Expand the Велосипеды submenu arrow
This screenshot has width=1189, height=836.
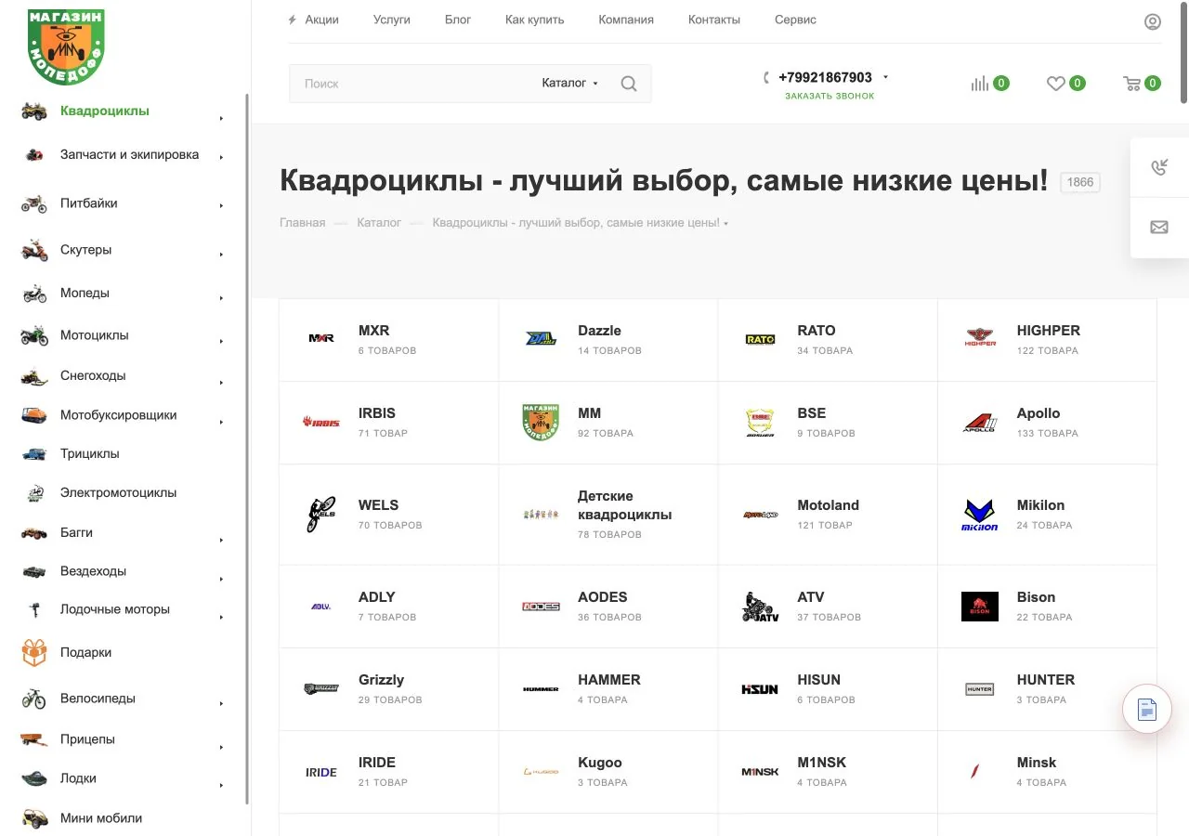tap(221, 704)
